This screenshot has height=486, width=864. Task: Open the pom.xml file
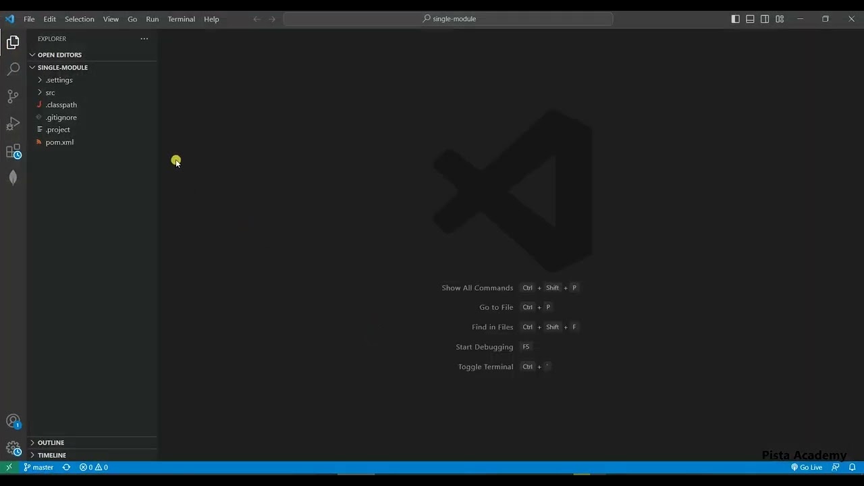point(92,142)
